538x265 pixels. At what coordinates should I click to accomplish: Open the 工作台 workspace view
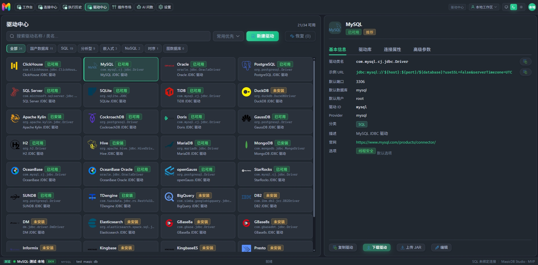(25, 7)
